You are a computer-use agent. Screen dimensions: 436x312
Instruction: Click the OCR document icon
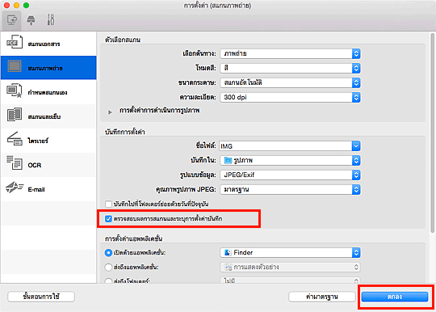click(x=15, y=162)
